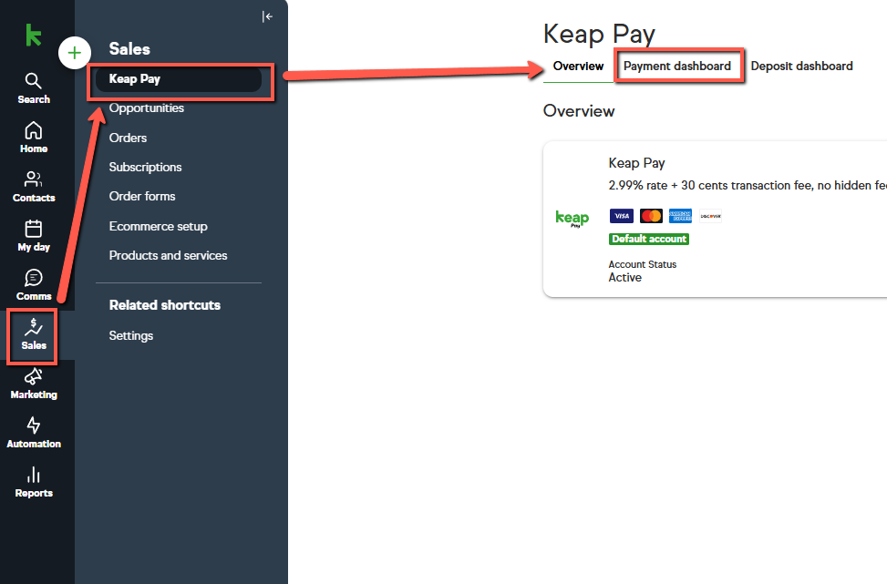
Task: Click the Account Status label
Action: coord(642,264)
